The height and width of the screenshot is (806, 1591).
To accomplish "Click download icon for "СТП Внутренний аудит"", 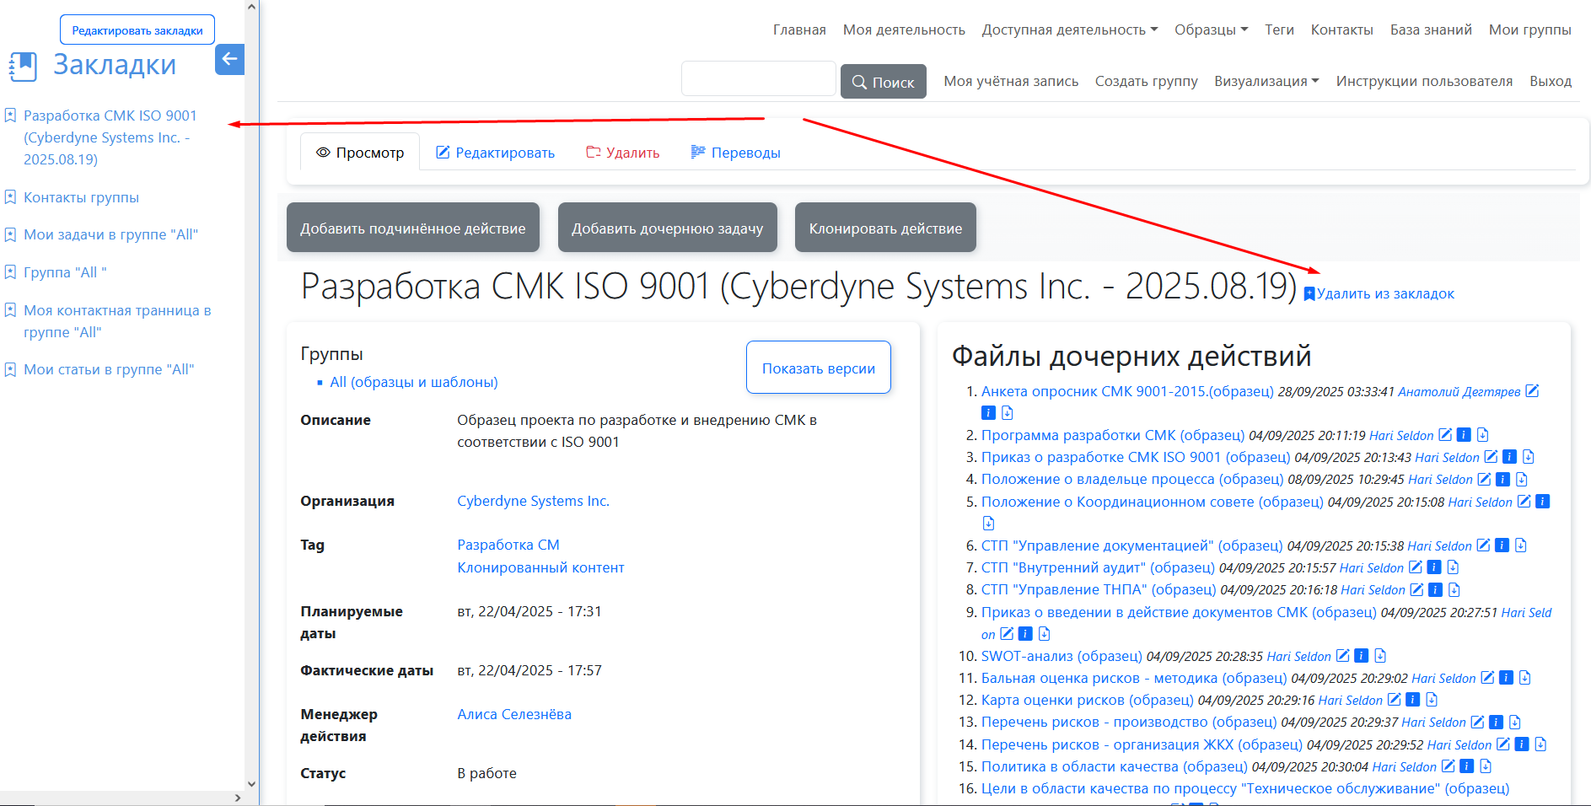I will click(x=1453, y=567).
